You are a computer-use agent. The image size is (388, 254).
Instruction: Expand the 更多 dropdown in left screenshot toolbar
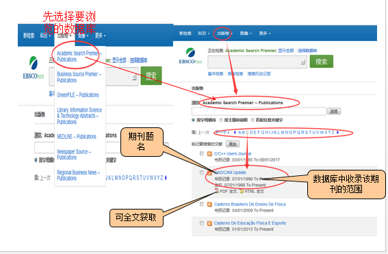[x=100, y=36]
